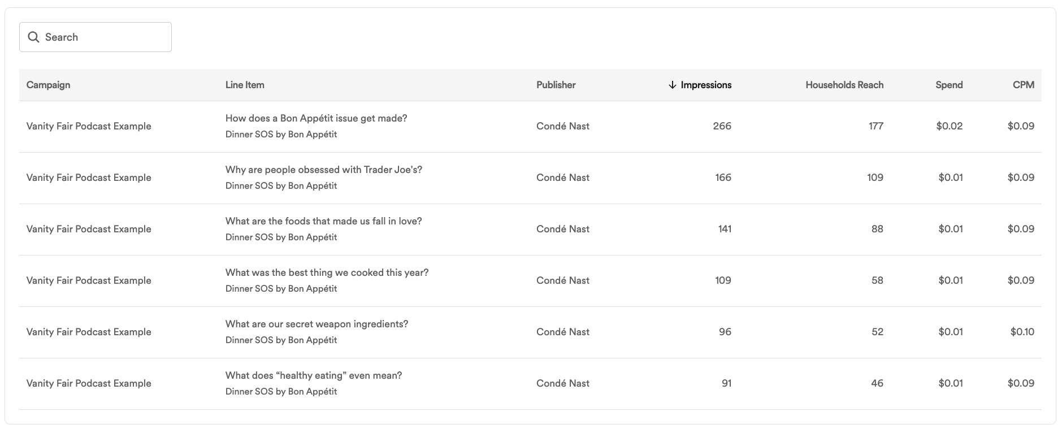Click $0.01 spend in Trader Joe's row

tap(951, 177)
